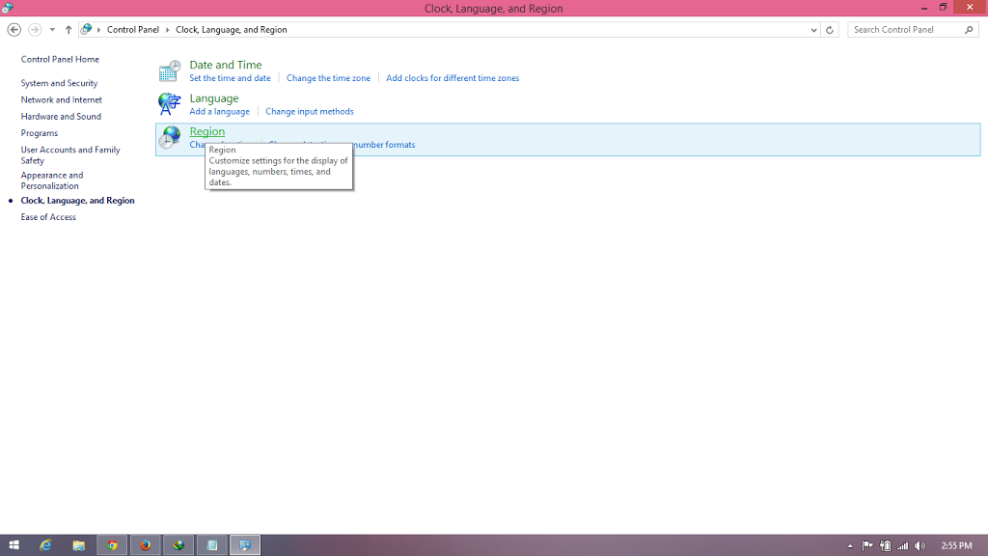The image size is (988, 556).
Task: Open Internet Explorer from the taskbar
Action: 45,545
